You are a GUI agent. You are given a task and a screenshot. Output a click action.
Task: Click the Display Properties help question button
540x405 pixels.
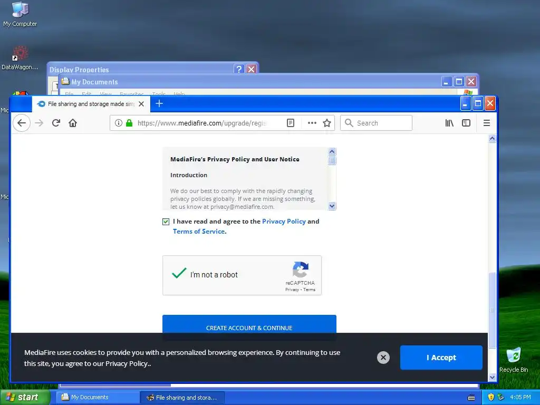pyautogui.click(x=239, y=69)
